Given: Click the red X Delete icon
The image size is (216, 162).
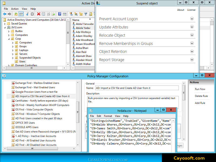Looking at the screenshot, I should [39, 14].
